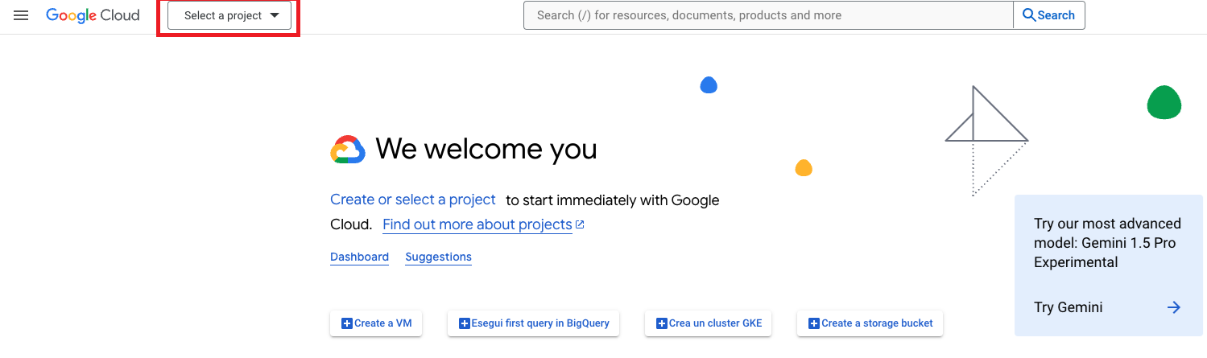Click the dropdown arrow beside Select a project
Viewport: 1207px width, 358px height.
click(x=275, y=15)
